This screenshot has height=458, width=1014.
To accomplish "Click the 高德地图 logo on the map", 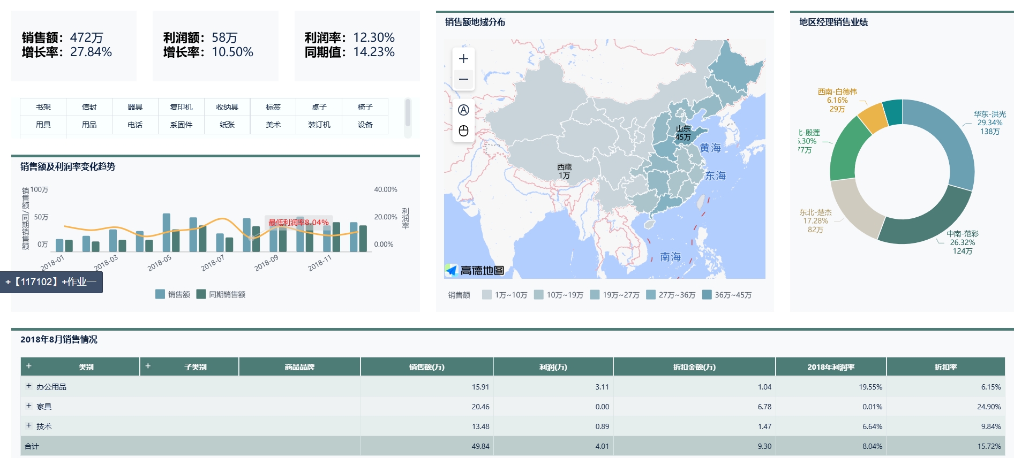I will point(475,271).
